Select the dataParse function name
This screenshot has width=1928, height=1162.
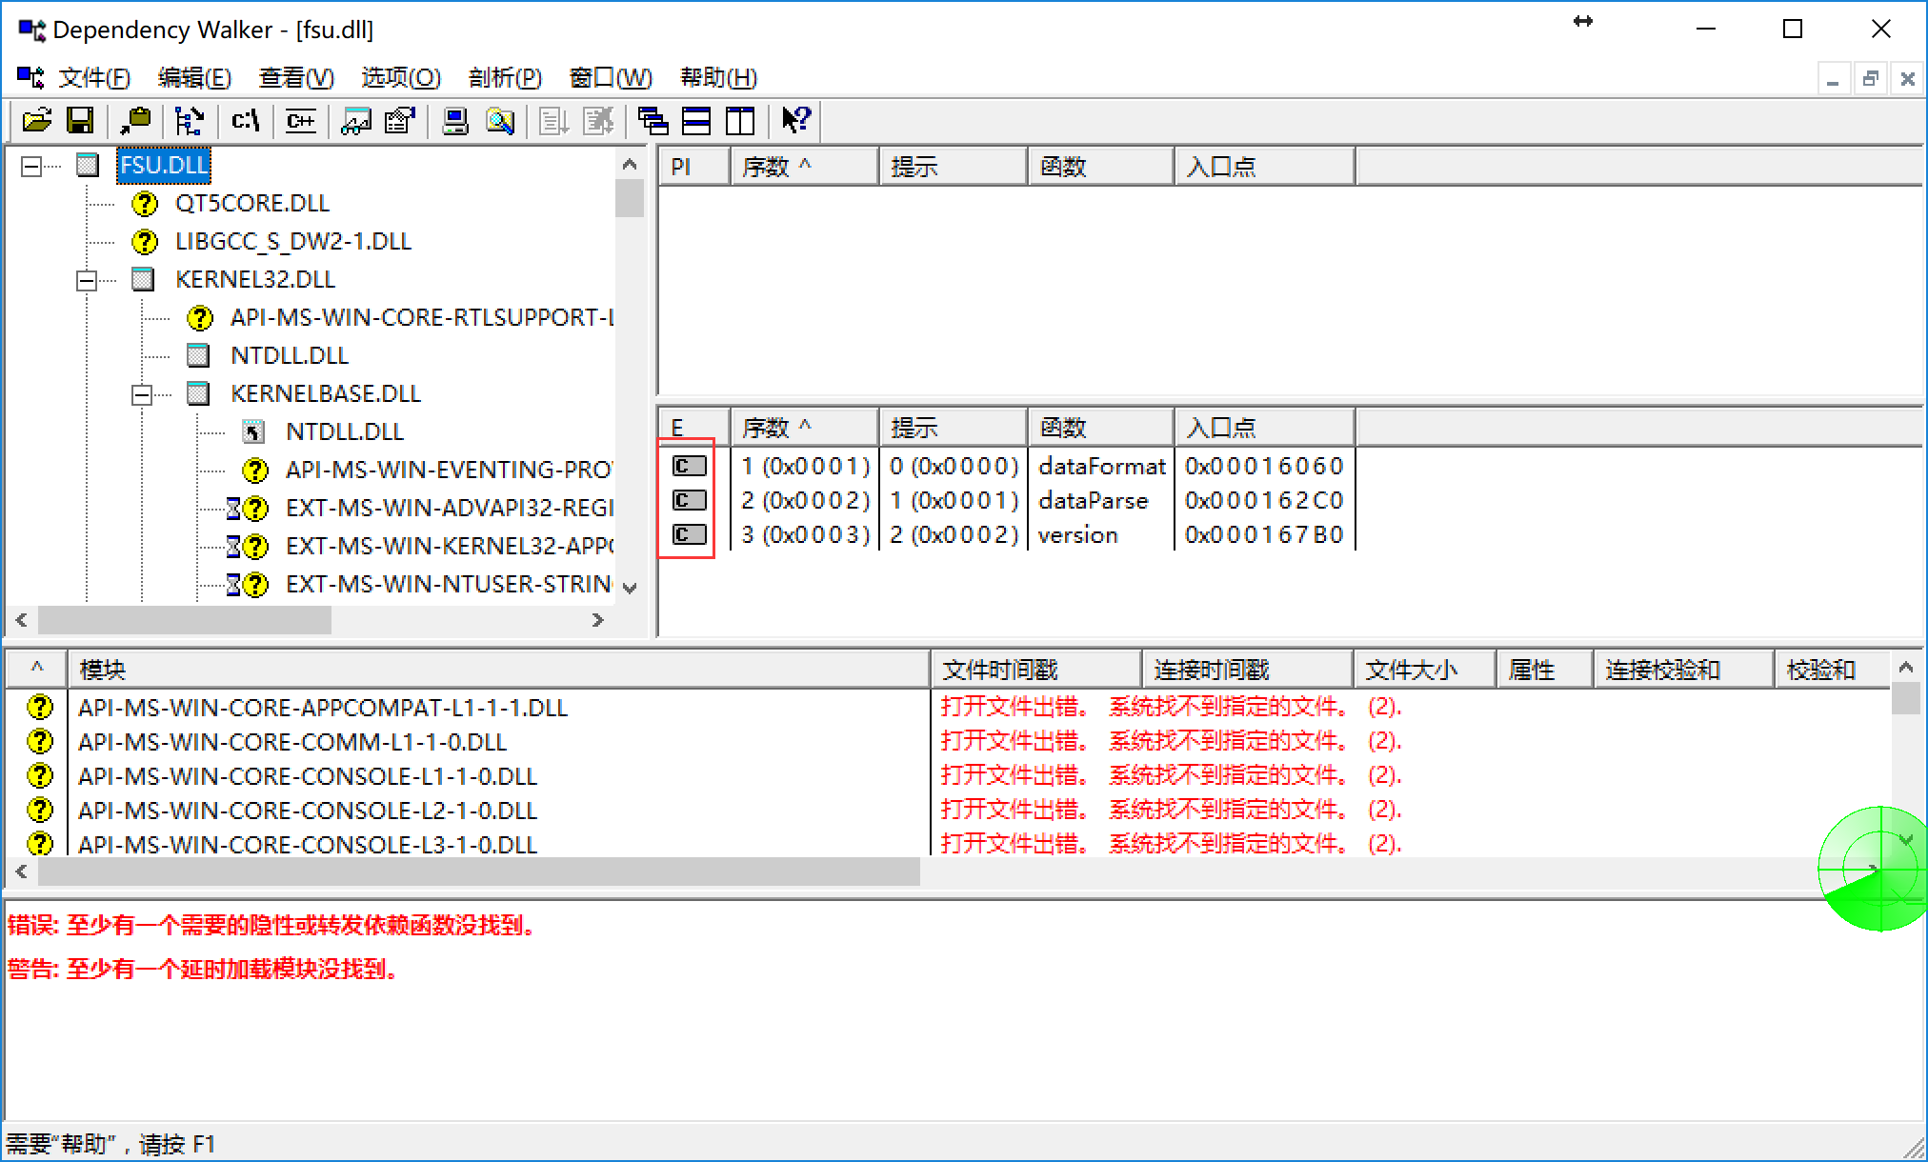tap(1094, 500)
